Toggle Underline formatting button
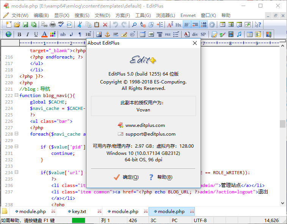 pos(36,34)
